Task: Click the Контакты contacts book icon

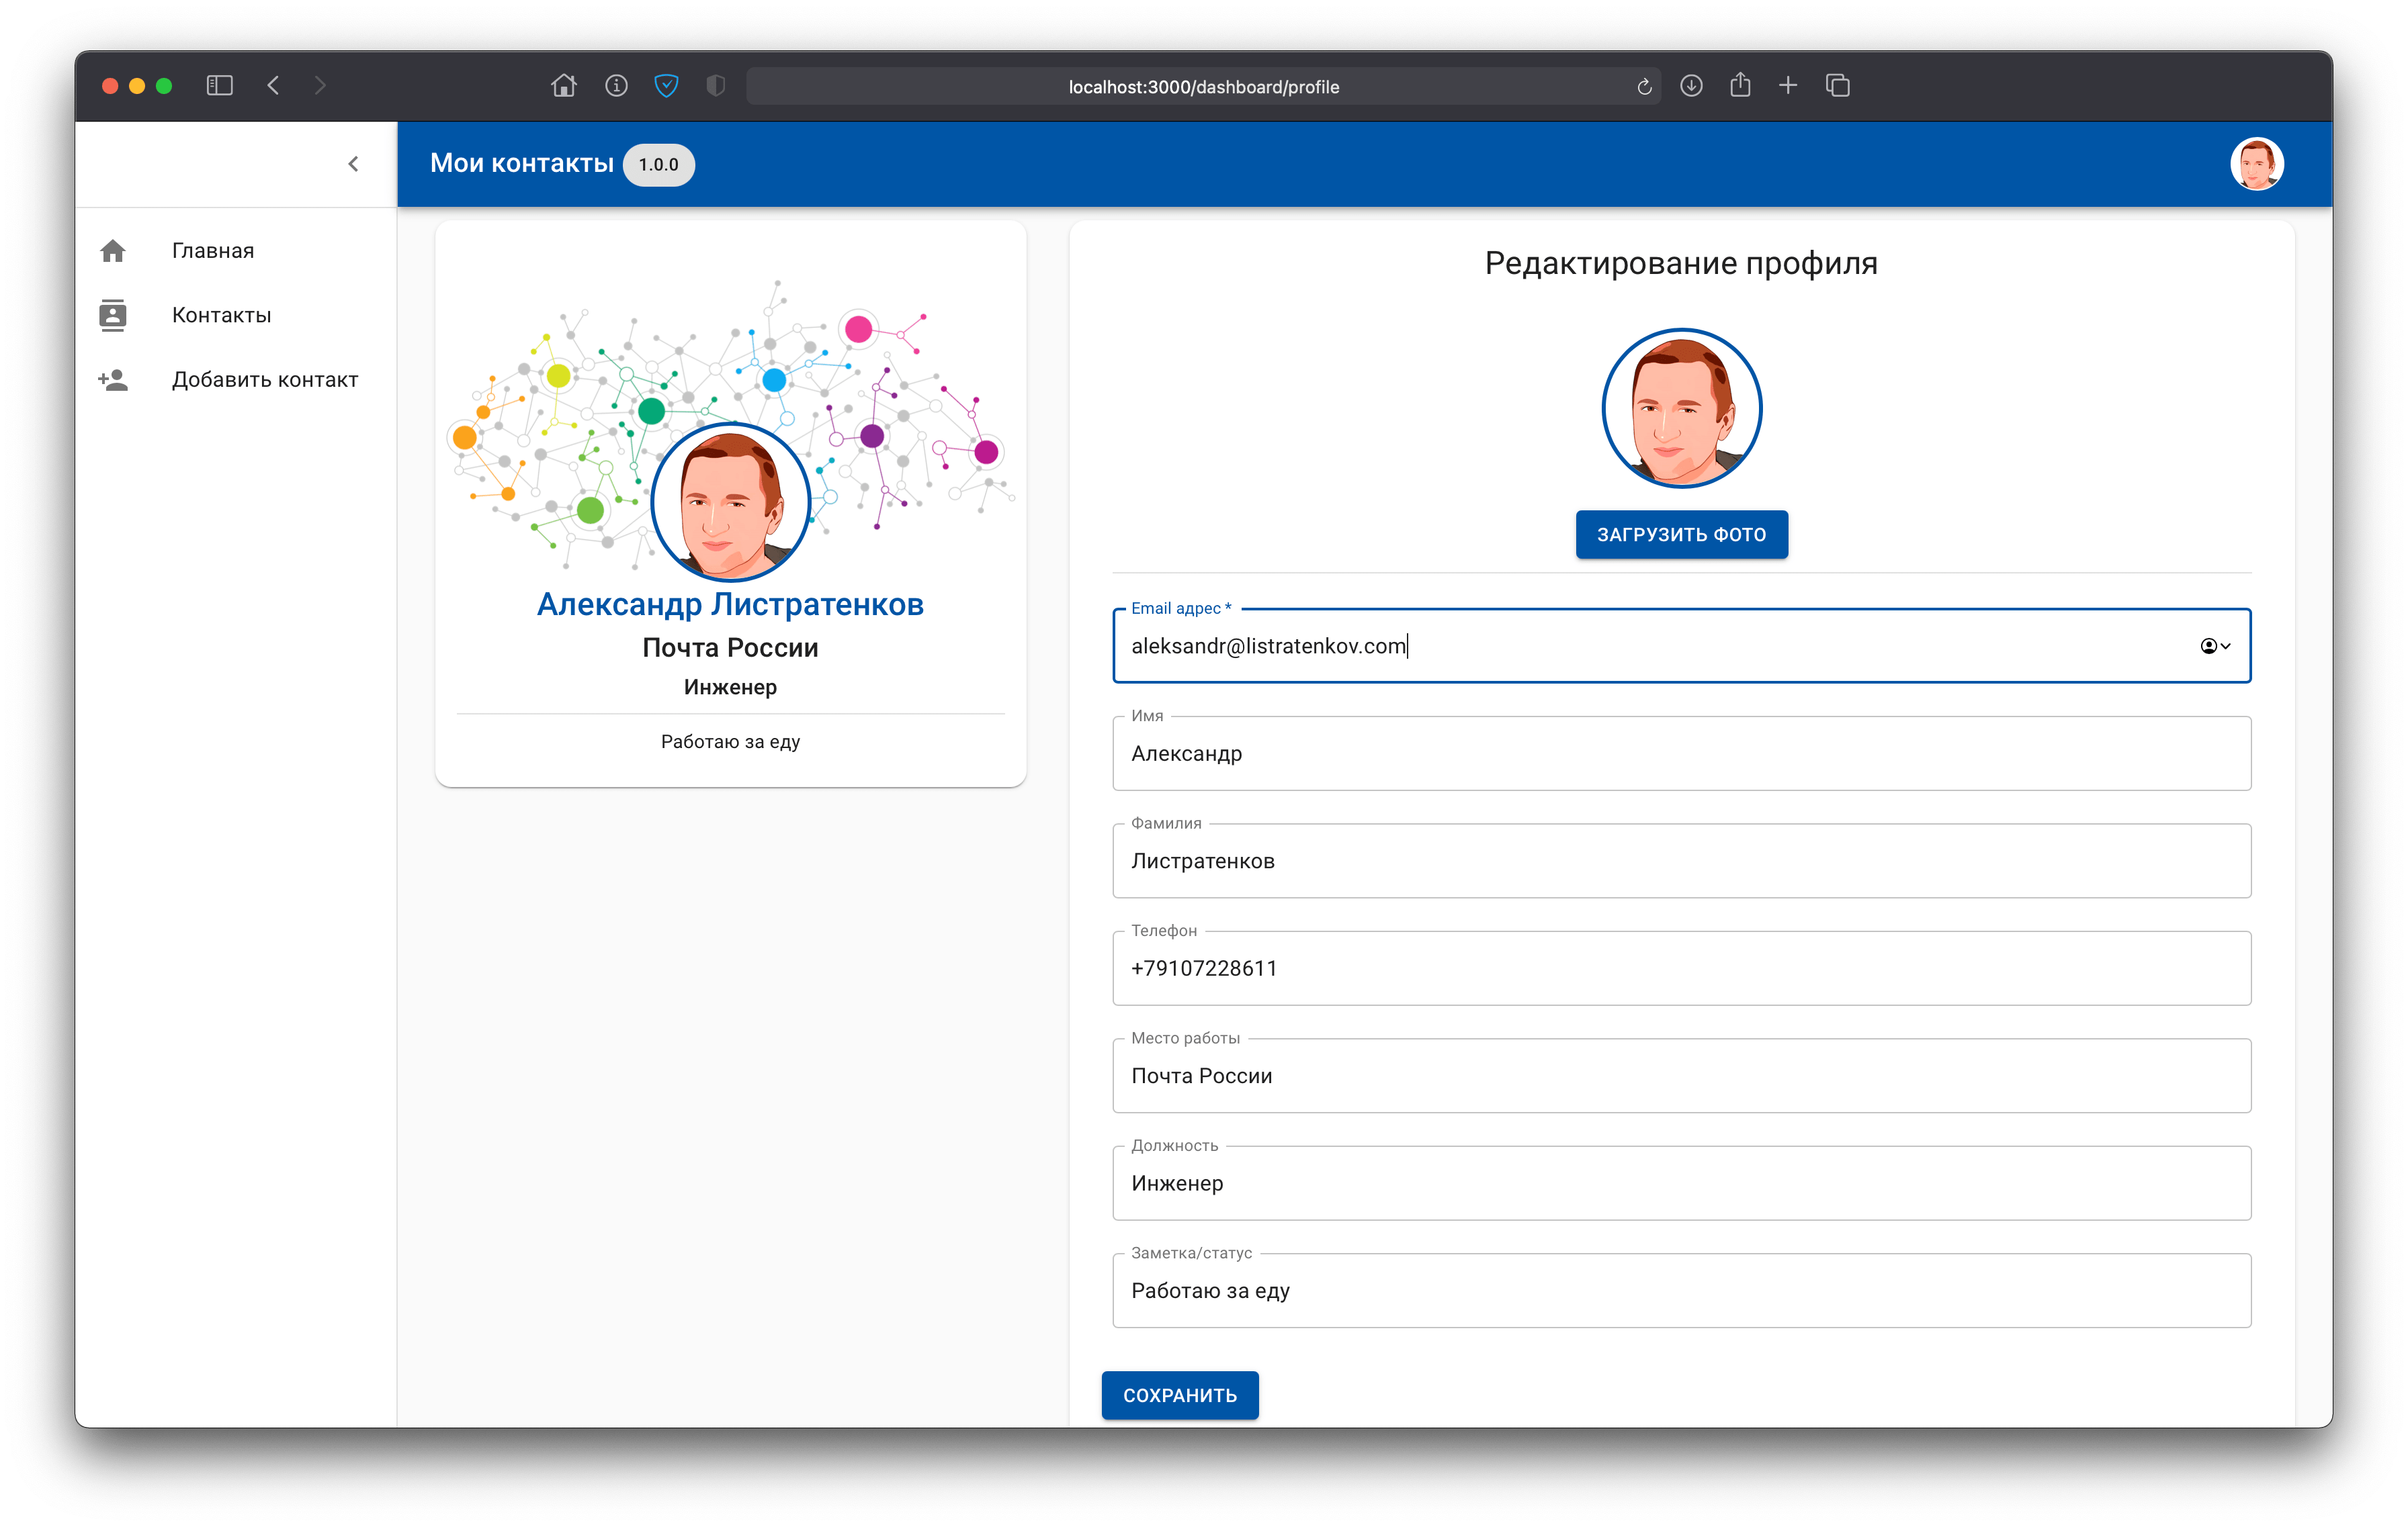Action: [113, 315]
